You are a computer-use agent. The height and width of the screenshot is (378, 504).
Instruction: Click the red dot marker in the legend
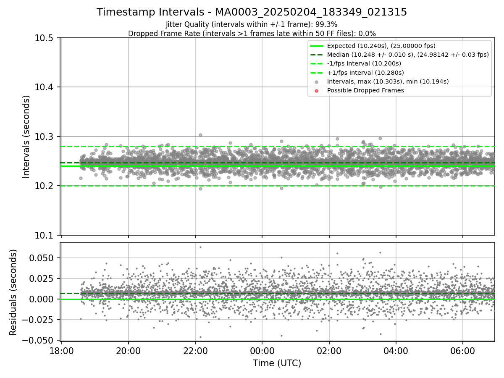point(316,91)
